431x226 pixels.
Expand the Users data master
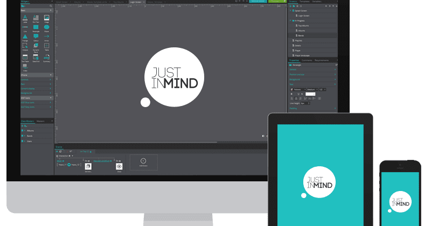[x=25, y=141]
